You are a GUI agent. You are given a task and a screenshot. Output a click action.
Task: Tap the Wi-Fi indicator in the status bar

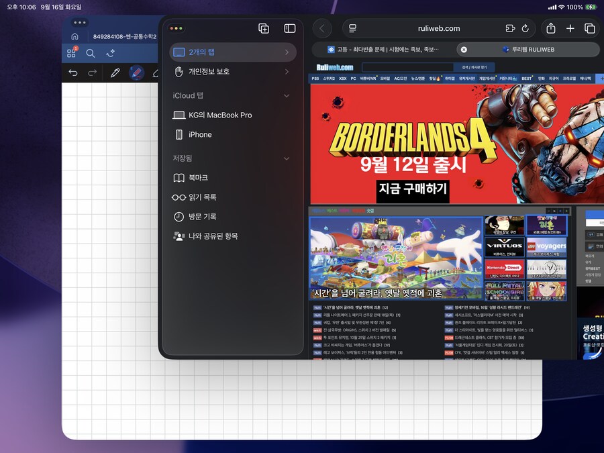tap(561, 7)
